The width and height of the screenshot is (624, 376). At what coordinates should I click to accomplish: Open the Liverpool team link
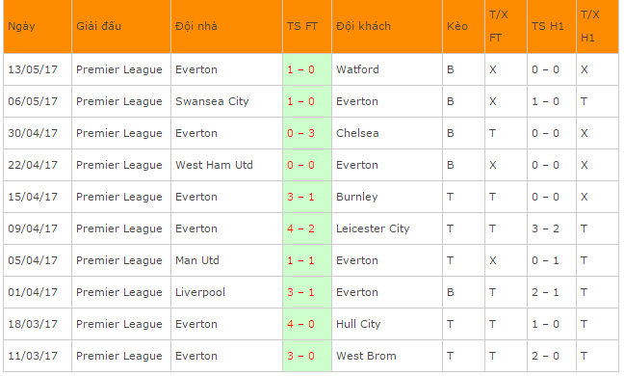[x=200, y=292]
